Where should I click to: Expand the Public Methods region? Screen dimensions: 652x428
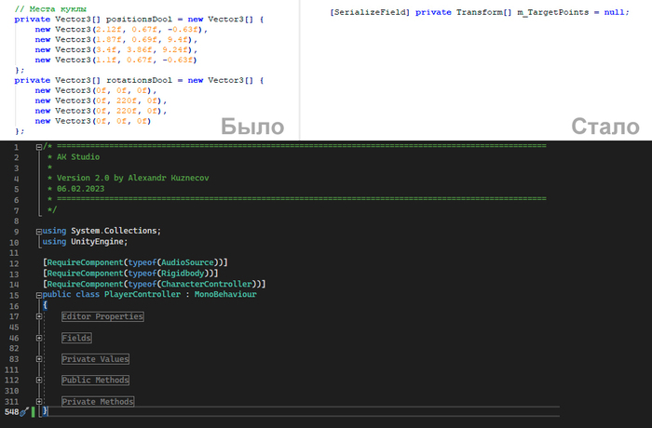click(39, 380)
